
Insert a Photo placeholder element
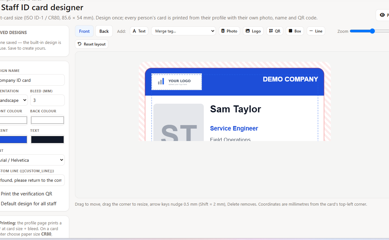(229, 31)
